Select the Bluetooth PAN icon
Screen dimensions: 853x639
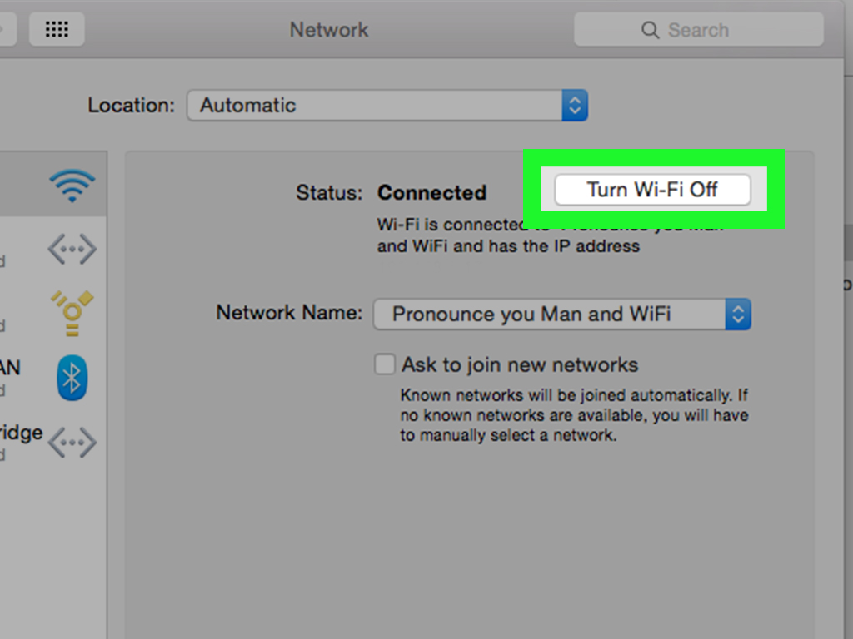(72, 379)
